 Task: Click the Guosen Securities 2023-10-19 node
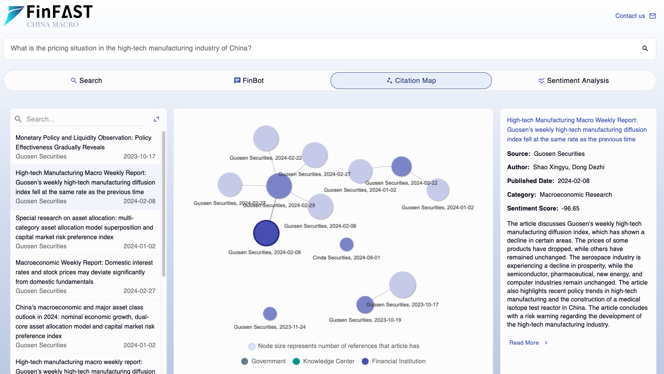(365, 305)
